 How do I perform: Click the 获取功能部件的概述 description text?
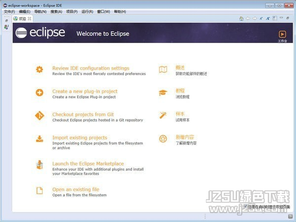[x=191, y=74]
